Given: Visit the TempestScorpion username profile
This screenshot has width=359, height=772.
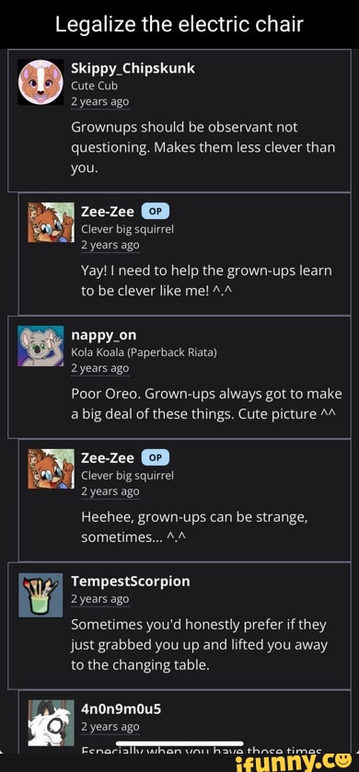Looking at the screenshot, I should coord(131,581).
